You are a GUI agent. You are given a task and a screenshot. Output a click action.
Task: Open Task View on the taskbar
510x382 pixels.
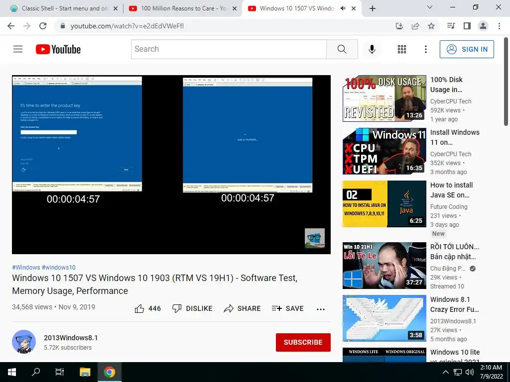point(60,372)
